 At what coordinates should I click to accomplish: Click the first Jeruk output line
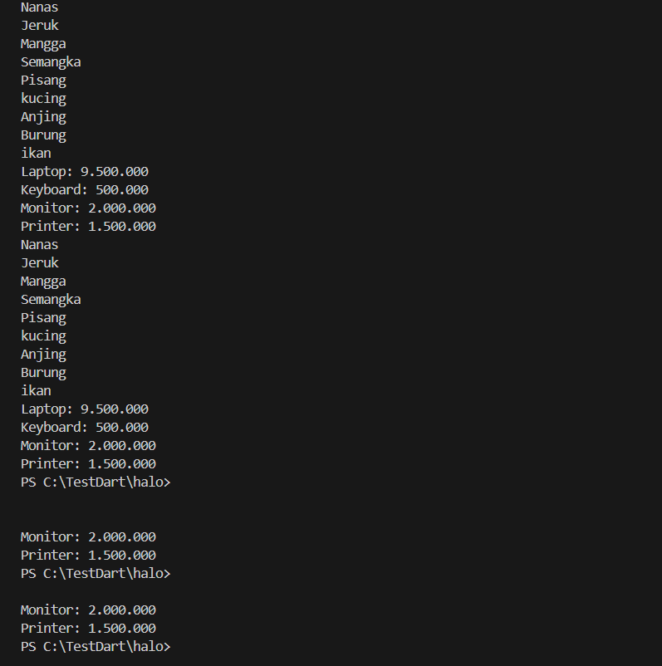pos(39,26)
